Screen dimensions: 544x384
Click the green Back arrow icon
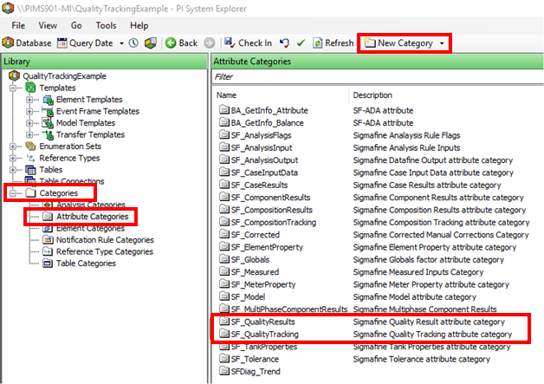tap(171, 43)
